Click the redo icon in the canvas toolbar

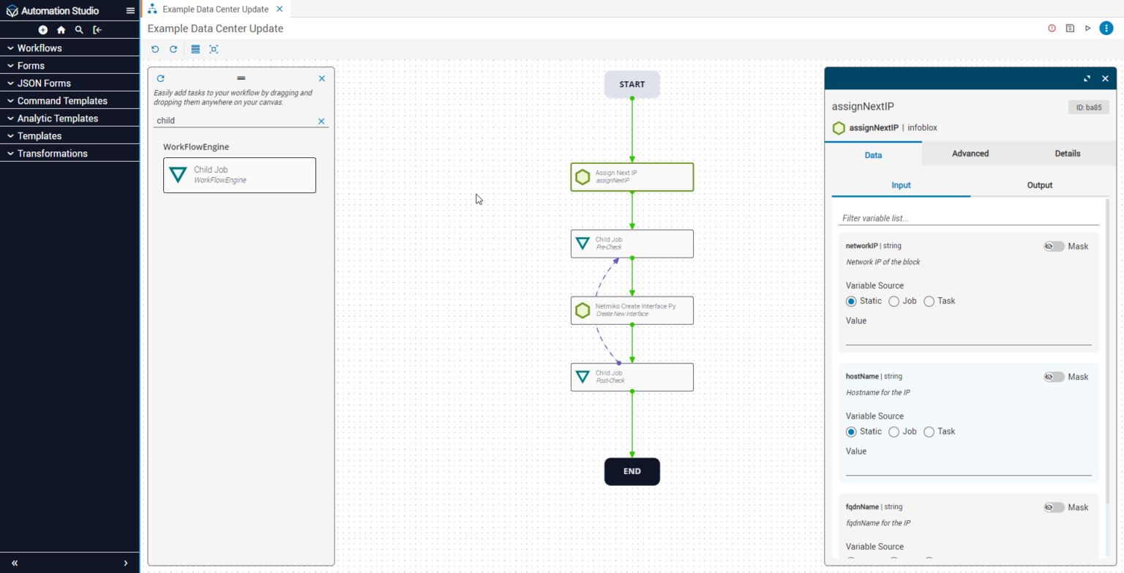173,49
